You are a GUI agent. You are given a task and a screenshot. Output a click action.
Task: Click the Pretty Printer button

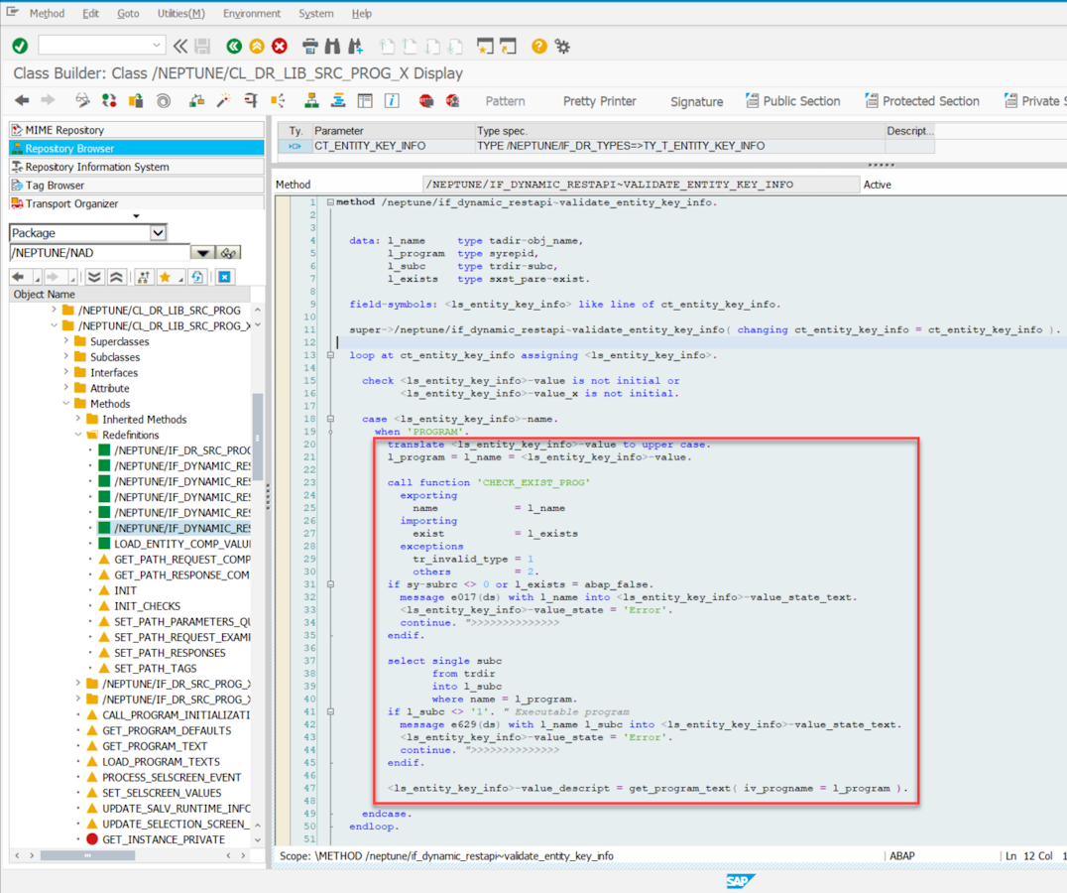pos(599,101)
